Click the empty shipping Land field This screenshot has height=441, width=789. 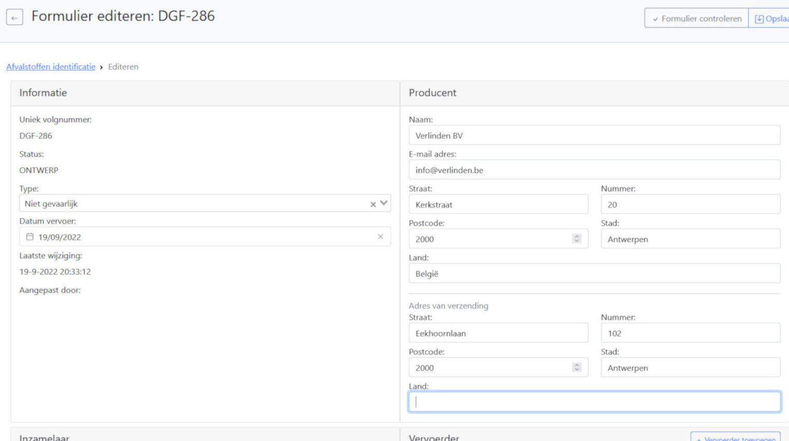pos(594,402)
